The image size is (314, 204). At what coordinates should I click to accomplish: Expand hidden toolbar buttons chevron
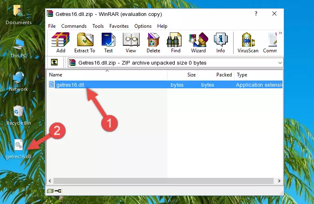point(281,33)
